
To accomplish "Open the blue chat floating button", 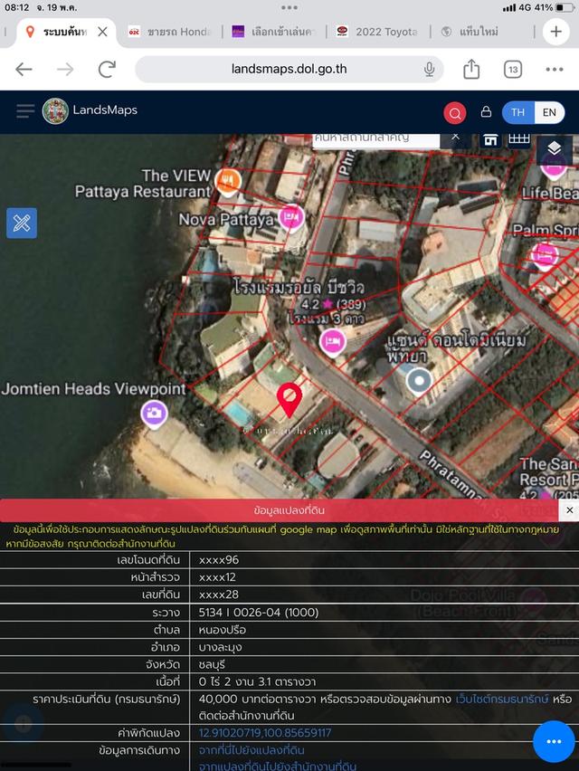I will coord(554,741).
